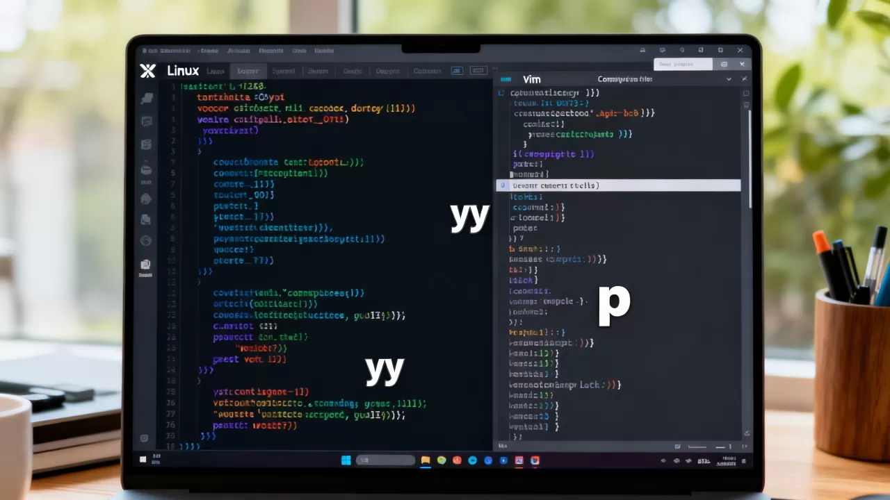
Task: Open the globe icon in the left sidebar
Action: click(146, 241)
